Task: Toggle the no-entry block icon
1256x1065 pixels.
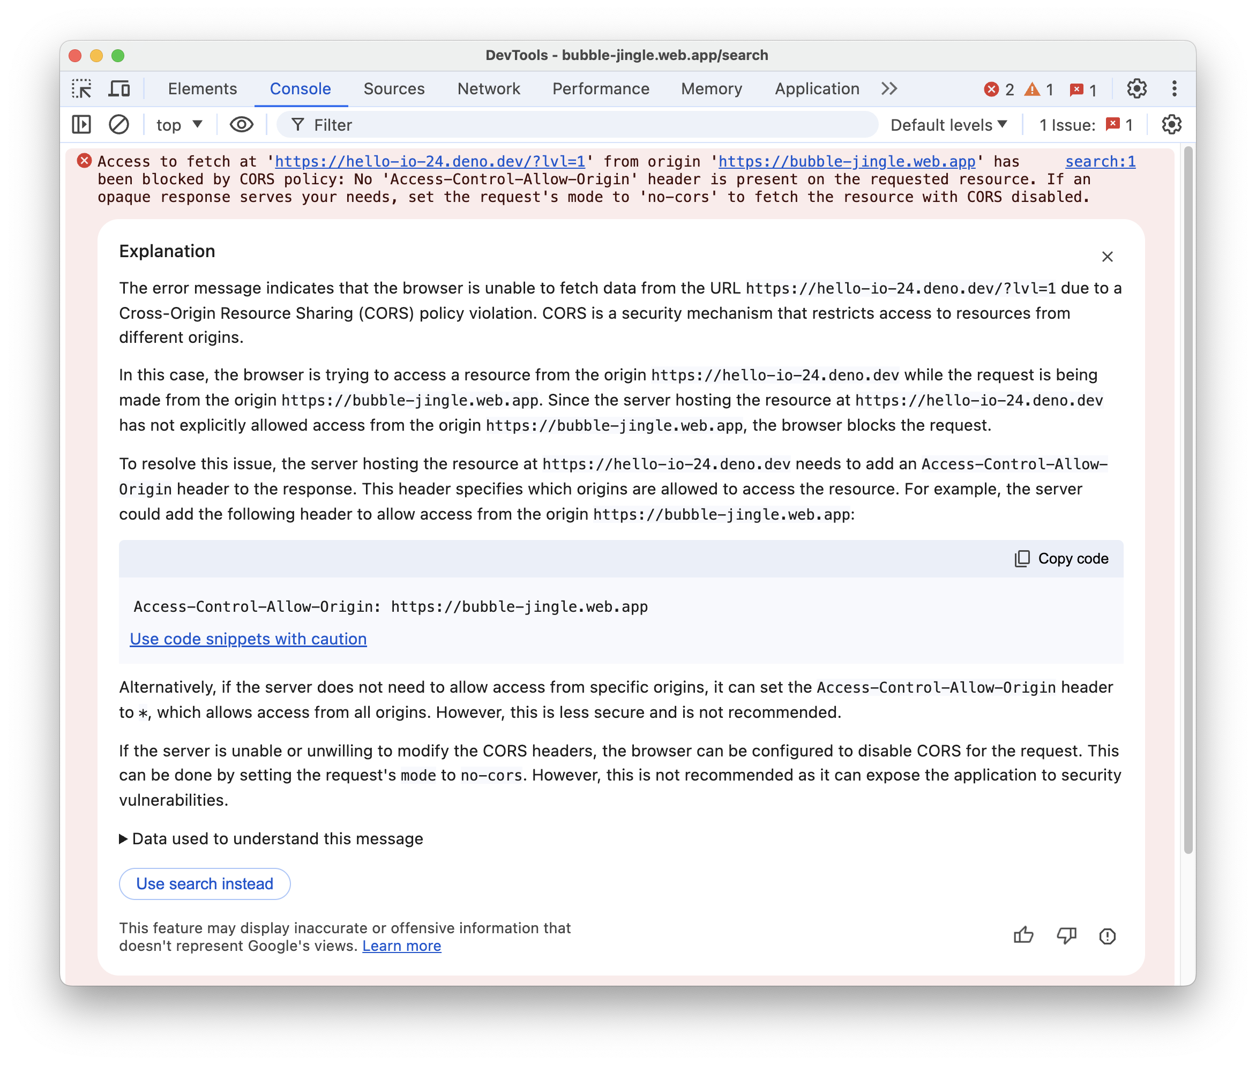Action: point(118,126)
